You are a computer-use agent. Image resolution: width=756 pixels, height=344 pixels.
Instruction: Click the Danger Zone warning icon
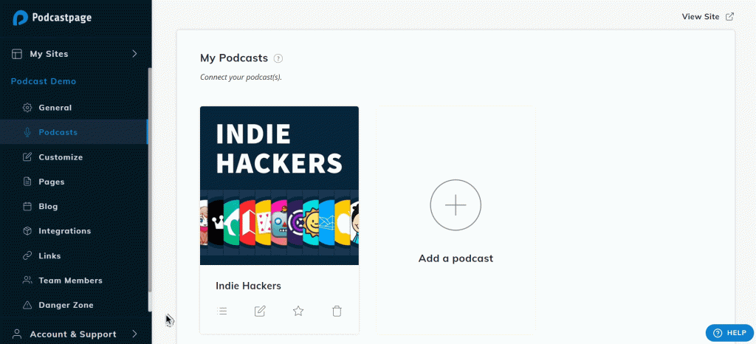pos(27,305)
